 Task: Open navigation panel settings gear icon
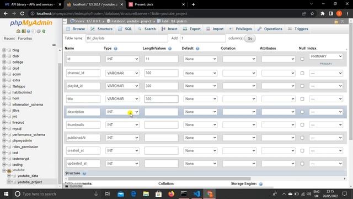point(39,31)
